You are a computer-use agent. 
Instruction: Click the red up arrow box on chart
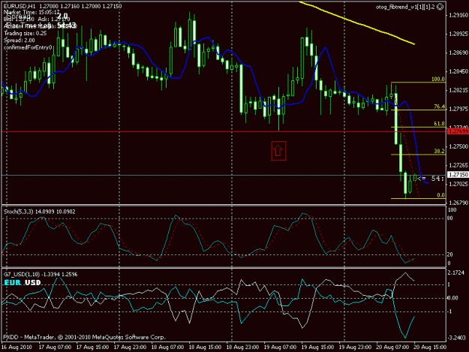[x=278, y=151]
